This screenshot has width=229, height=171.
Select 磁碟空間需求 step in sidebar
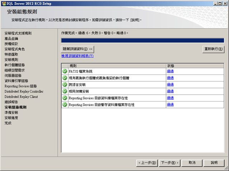15,70
